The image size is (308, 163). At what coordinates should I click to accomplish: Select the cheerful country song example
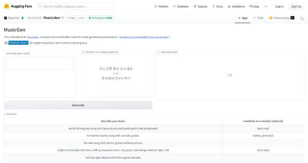(113, 136)
